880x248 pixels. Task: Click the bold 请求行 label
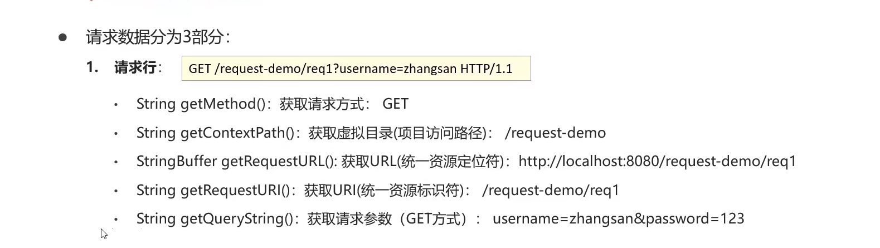135,67
